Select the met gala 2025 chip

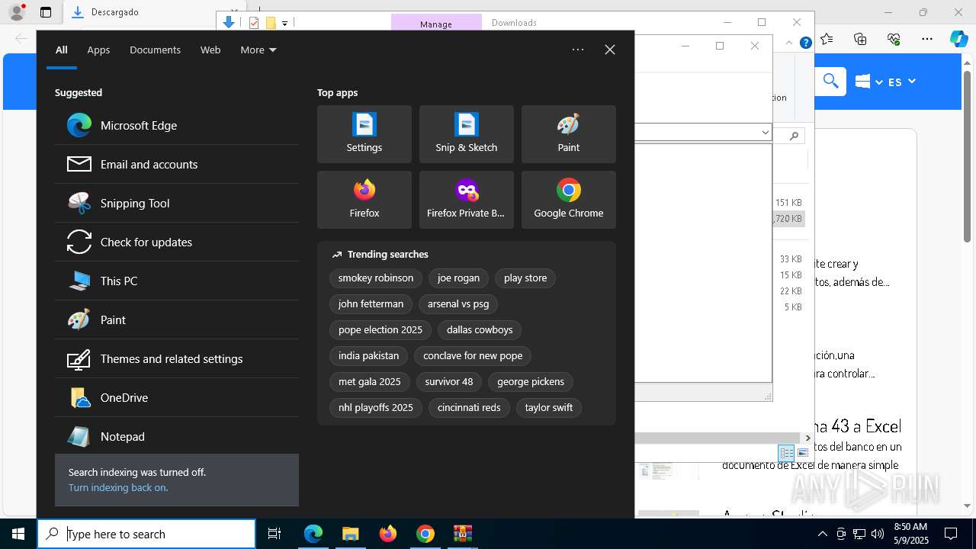tap(370, 381)
